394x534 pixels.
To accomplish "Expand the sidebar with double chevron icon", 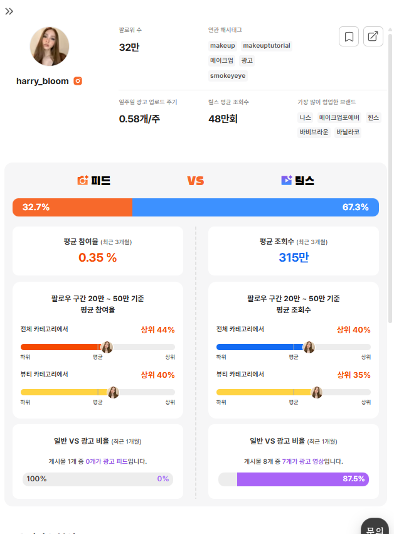I will point(9,11).
